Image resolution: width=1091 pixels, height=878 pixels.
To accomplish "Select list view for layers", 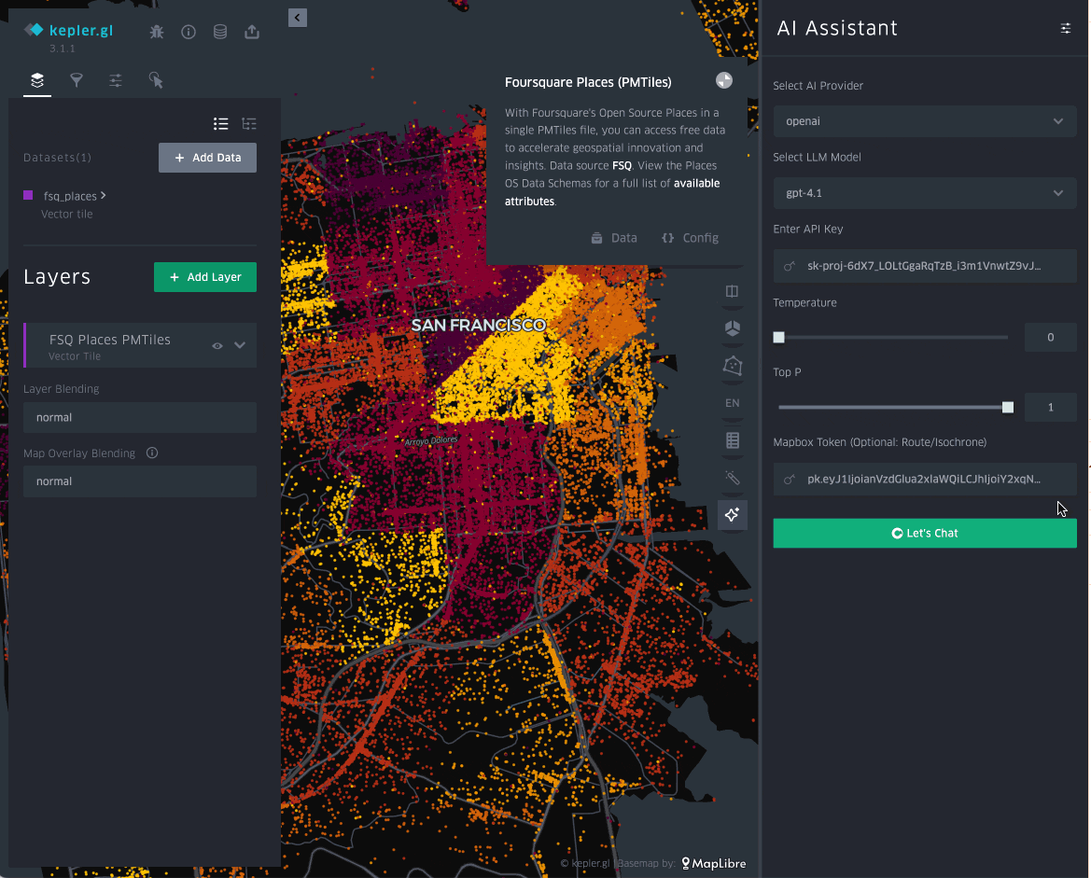I will tap(220, 124).
